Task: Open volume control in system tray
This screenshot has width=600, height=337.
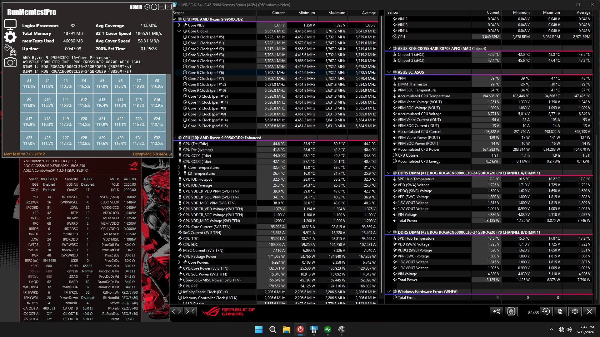Action: (x=569, y=330)
